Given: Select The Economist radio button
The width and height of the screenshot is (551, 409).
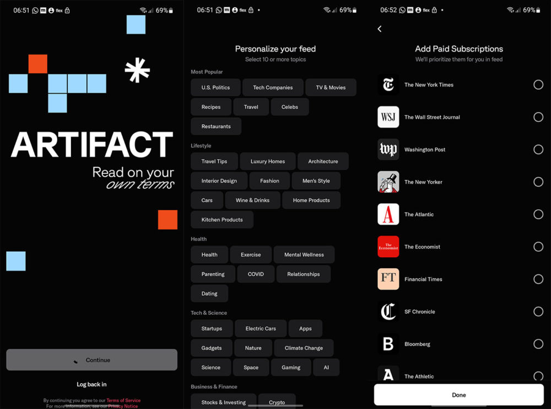Looking at the screenshot, I should coord(538,247).
